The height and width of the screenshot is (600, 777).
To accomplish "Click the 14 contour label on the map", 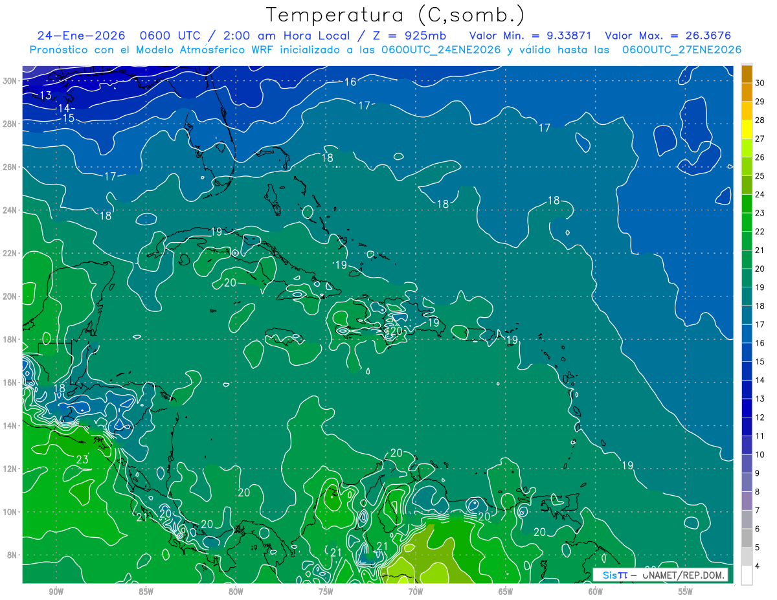I will [x=63, y=108].
